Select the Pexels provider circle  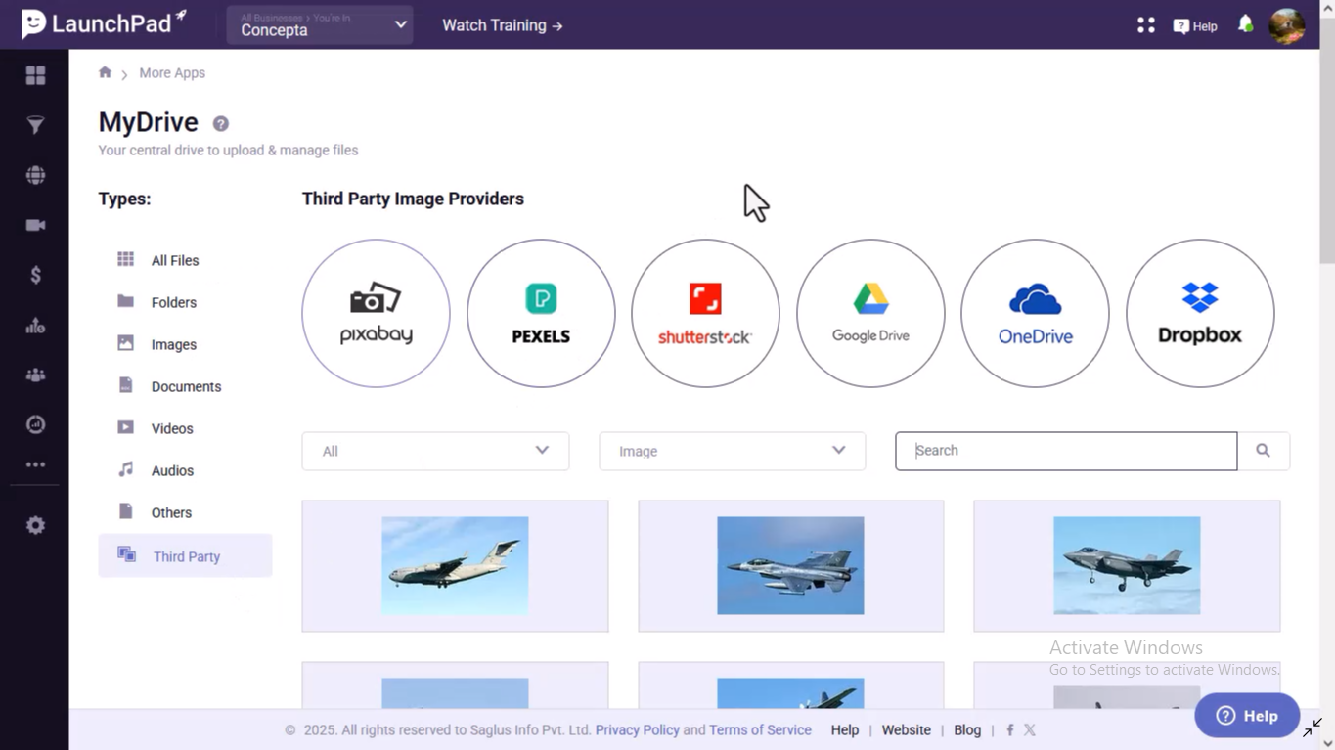(541, 313)
